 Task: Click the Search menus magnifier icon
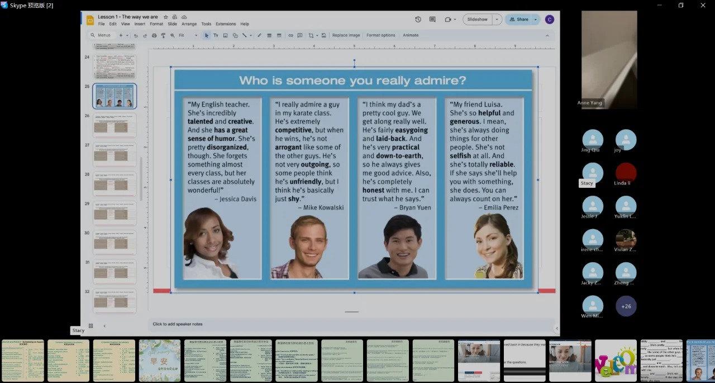(93, 35)
